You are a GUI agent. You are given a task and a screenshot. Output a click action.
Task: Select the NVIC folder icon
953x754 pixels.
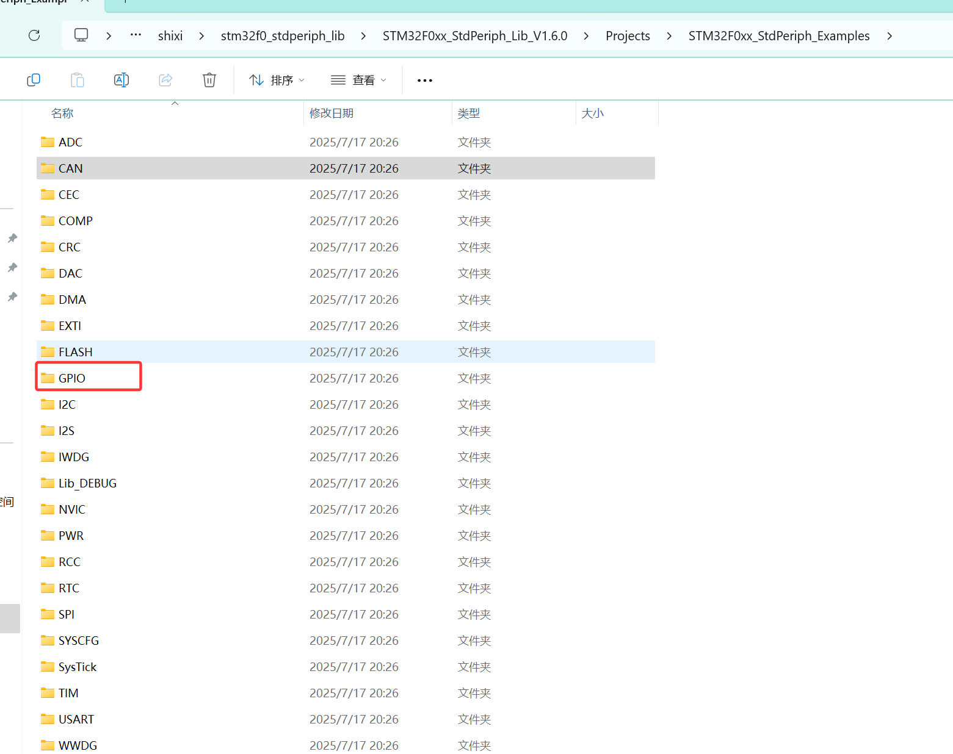48,509
